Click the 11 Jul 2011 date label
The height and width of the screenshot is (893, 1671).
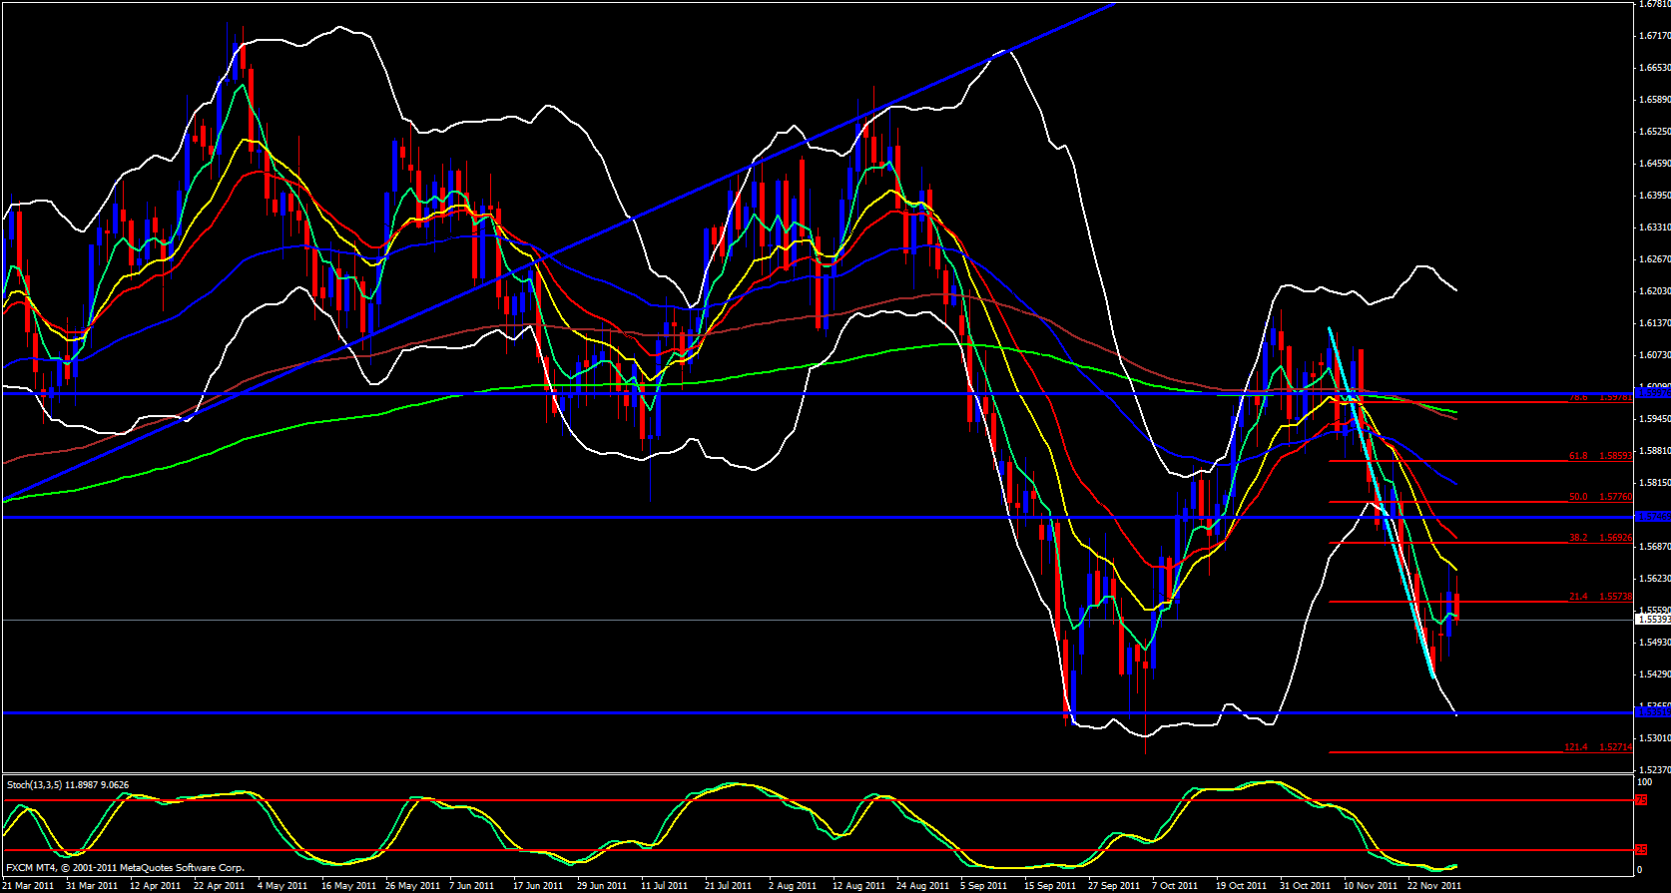click(x=664, y=886)
